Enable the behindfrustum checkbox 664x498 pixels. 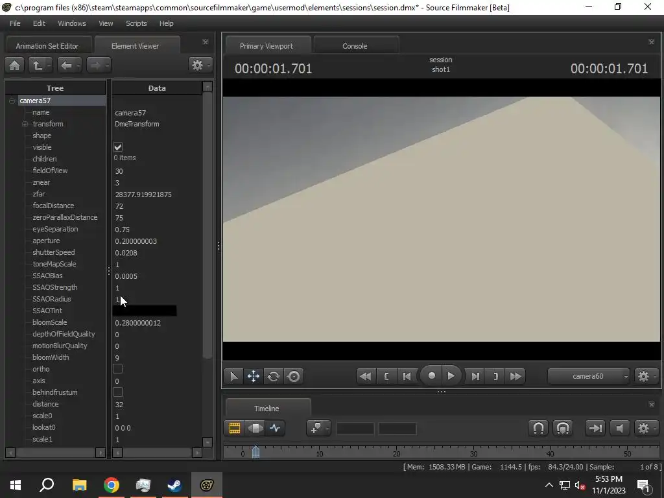[x=118, y=392]
